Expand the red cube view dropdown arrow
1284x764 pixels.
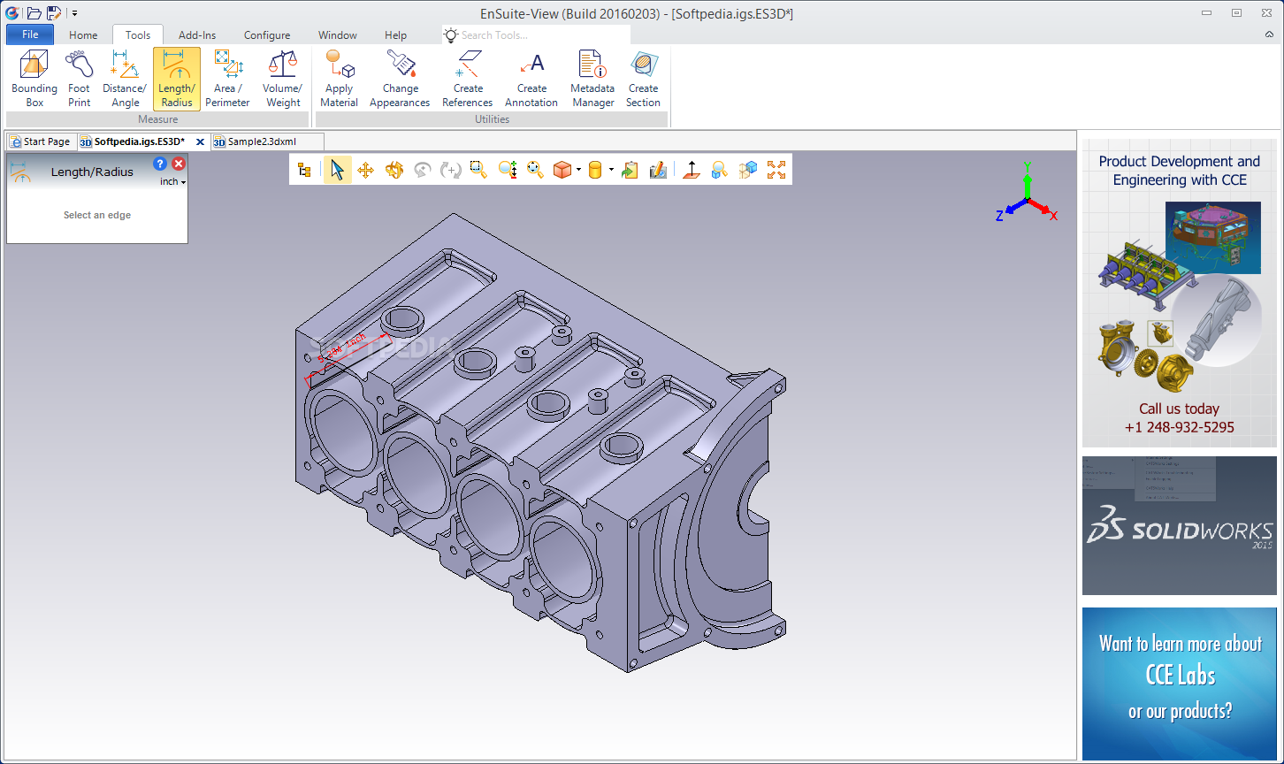(578, 170)
